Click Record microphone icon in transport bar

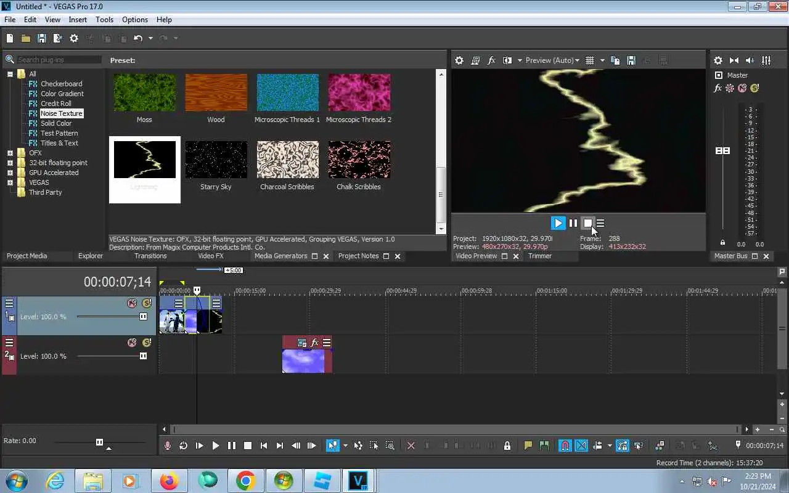coord(168,446)
